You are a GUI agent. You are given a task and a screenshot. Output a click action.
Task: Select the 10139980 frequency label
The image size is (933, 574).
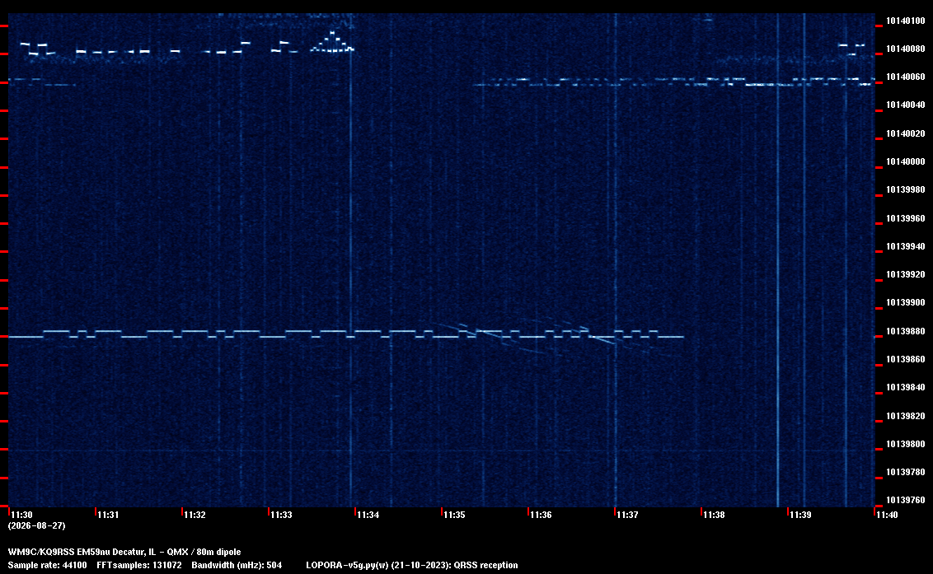pos(906,189)
